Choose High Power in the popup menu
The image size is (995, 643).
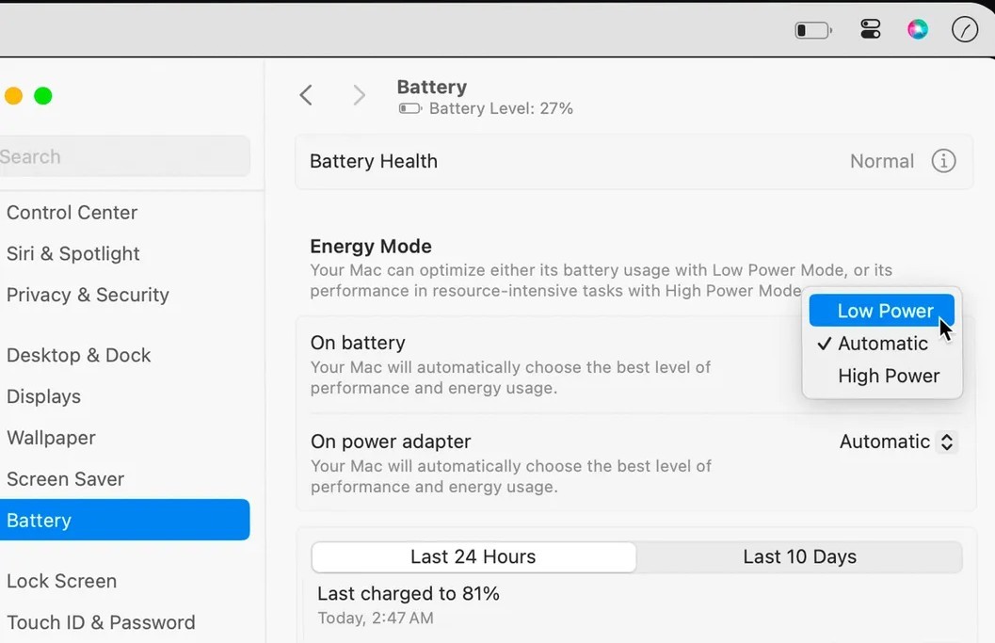tap(889, 375)
